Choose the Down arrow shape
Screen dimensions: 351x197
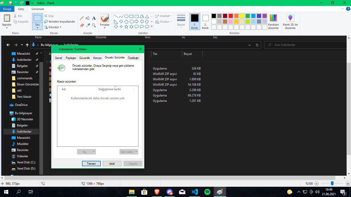tap(116, 26)
